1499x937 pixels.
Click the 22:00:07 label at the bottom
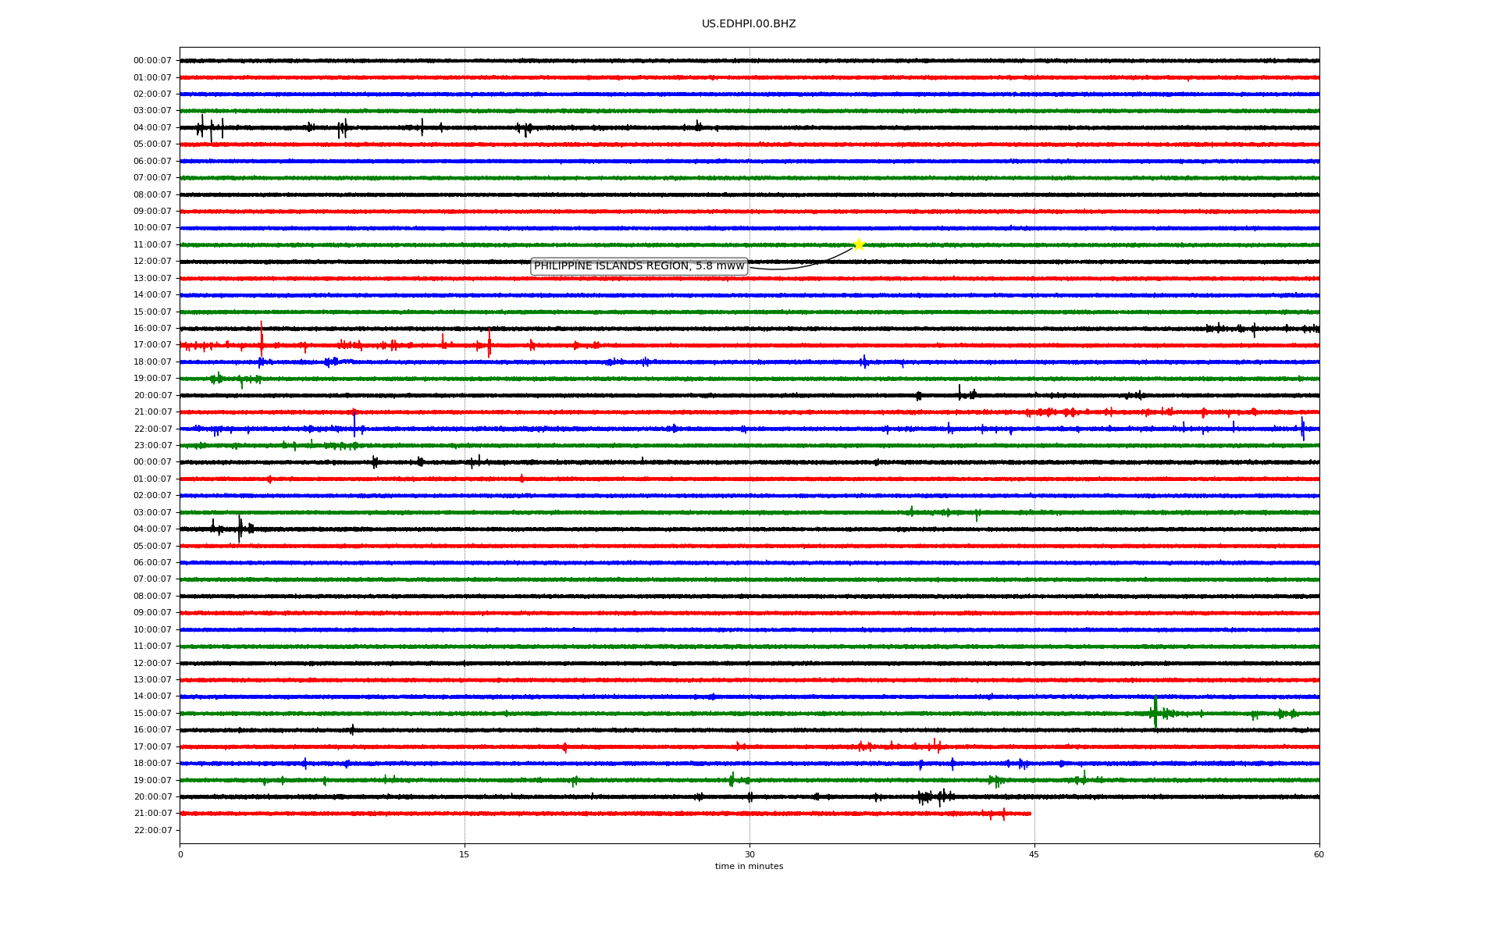coord(152,830)
